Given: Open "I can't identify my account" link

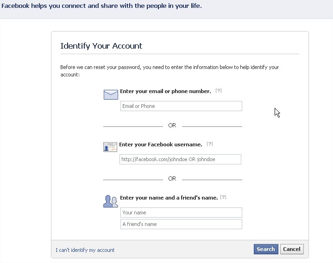Looking at the screenshot, I should point(85,250).
